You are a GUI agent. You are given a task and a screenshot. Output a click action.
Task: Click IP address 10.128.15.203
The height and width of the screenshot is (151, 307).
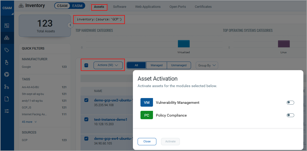coord(103,124)
